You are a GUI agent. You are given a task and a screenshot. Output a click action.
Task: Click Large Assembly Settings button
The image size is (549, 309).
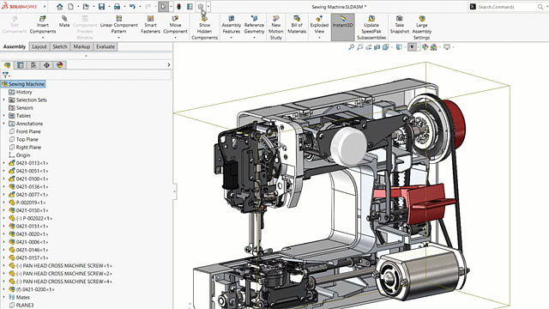(x=421, y=27)
